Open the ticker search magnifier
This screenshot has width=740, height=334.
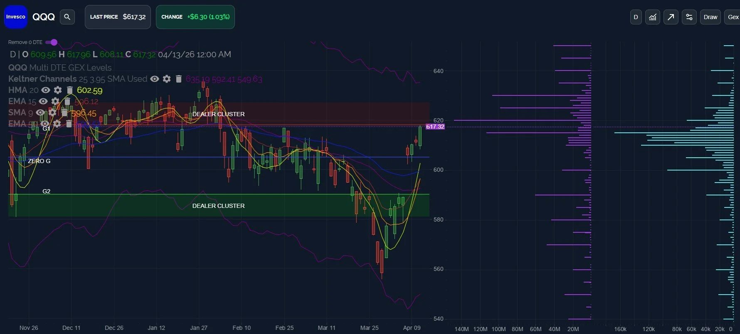(67, 17)
